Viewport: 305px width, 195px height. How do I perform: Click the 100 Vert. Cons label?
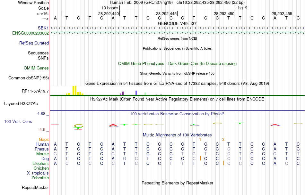18,122
